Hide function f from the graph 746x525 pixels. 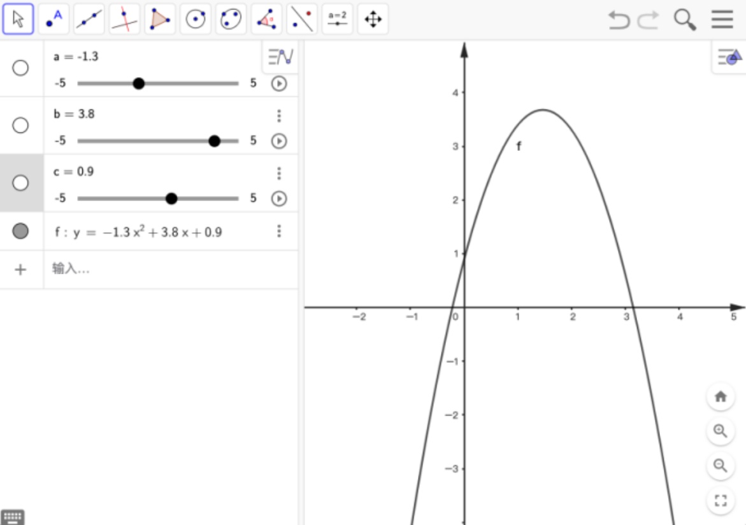20,232
